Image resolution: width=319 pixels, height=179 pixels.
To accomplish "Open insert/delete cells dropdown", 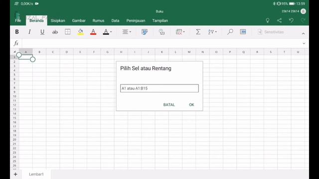I will coord(180,32).
